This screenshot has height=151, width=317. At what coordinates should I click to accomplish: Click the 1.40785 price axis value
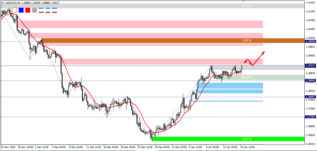(x=311, y=20)
